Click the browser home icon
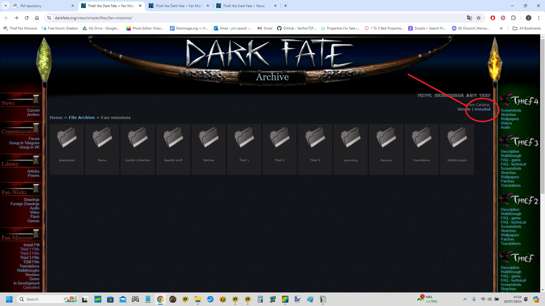 [x=37, y=18]
